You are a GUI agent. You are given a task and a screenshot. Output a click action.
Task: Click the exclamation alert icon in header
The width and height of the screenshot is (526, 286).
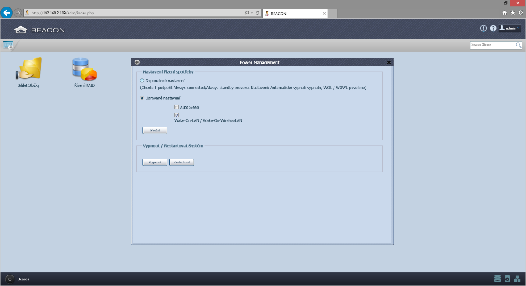[x=483, y=28]
